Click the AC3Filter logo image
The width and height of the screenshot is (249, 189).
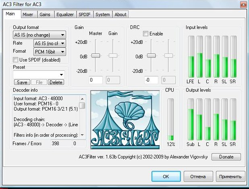click(125, 120)
